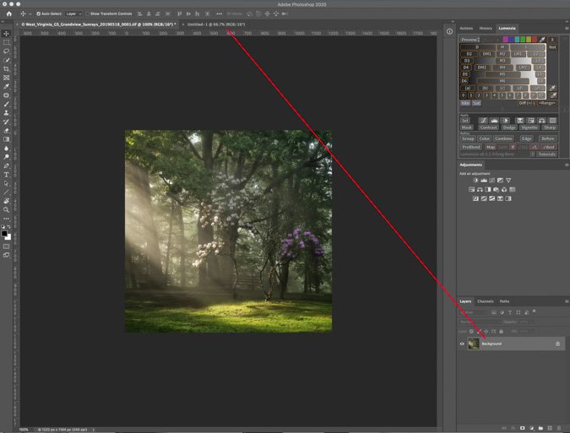Image resolution: width=570 pixels, height=433 pixels.
Task: Switch to the Untitled-1 document tab
Action: click(216, 24)
